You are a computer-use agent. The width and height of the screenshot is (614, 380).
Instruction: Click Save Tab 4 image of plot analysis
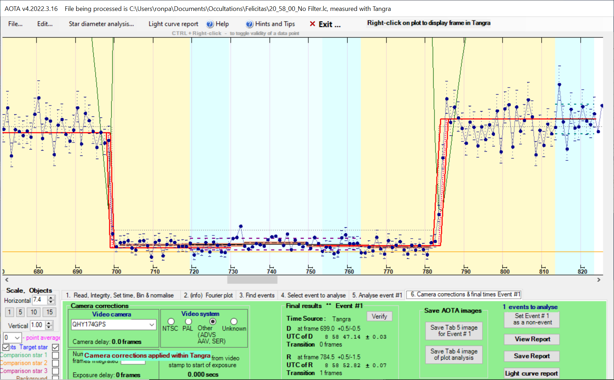tap(454, 355)
